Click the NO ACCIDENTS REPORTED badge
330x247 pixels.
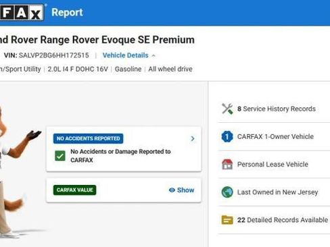point(88,138)
